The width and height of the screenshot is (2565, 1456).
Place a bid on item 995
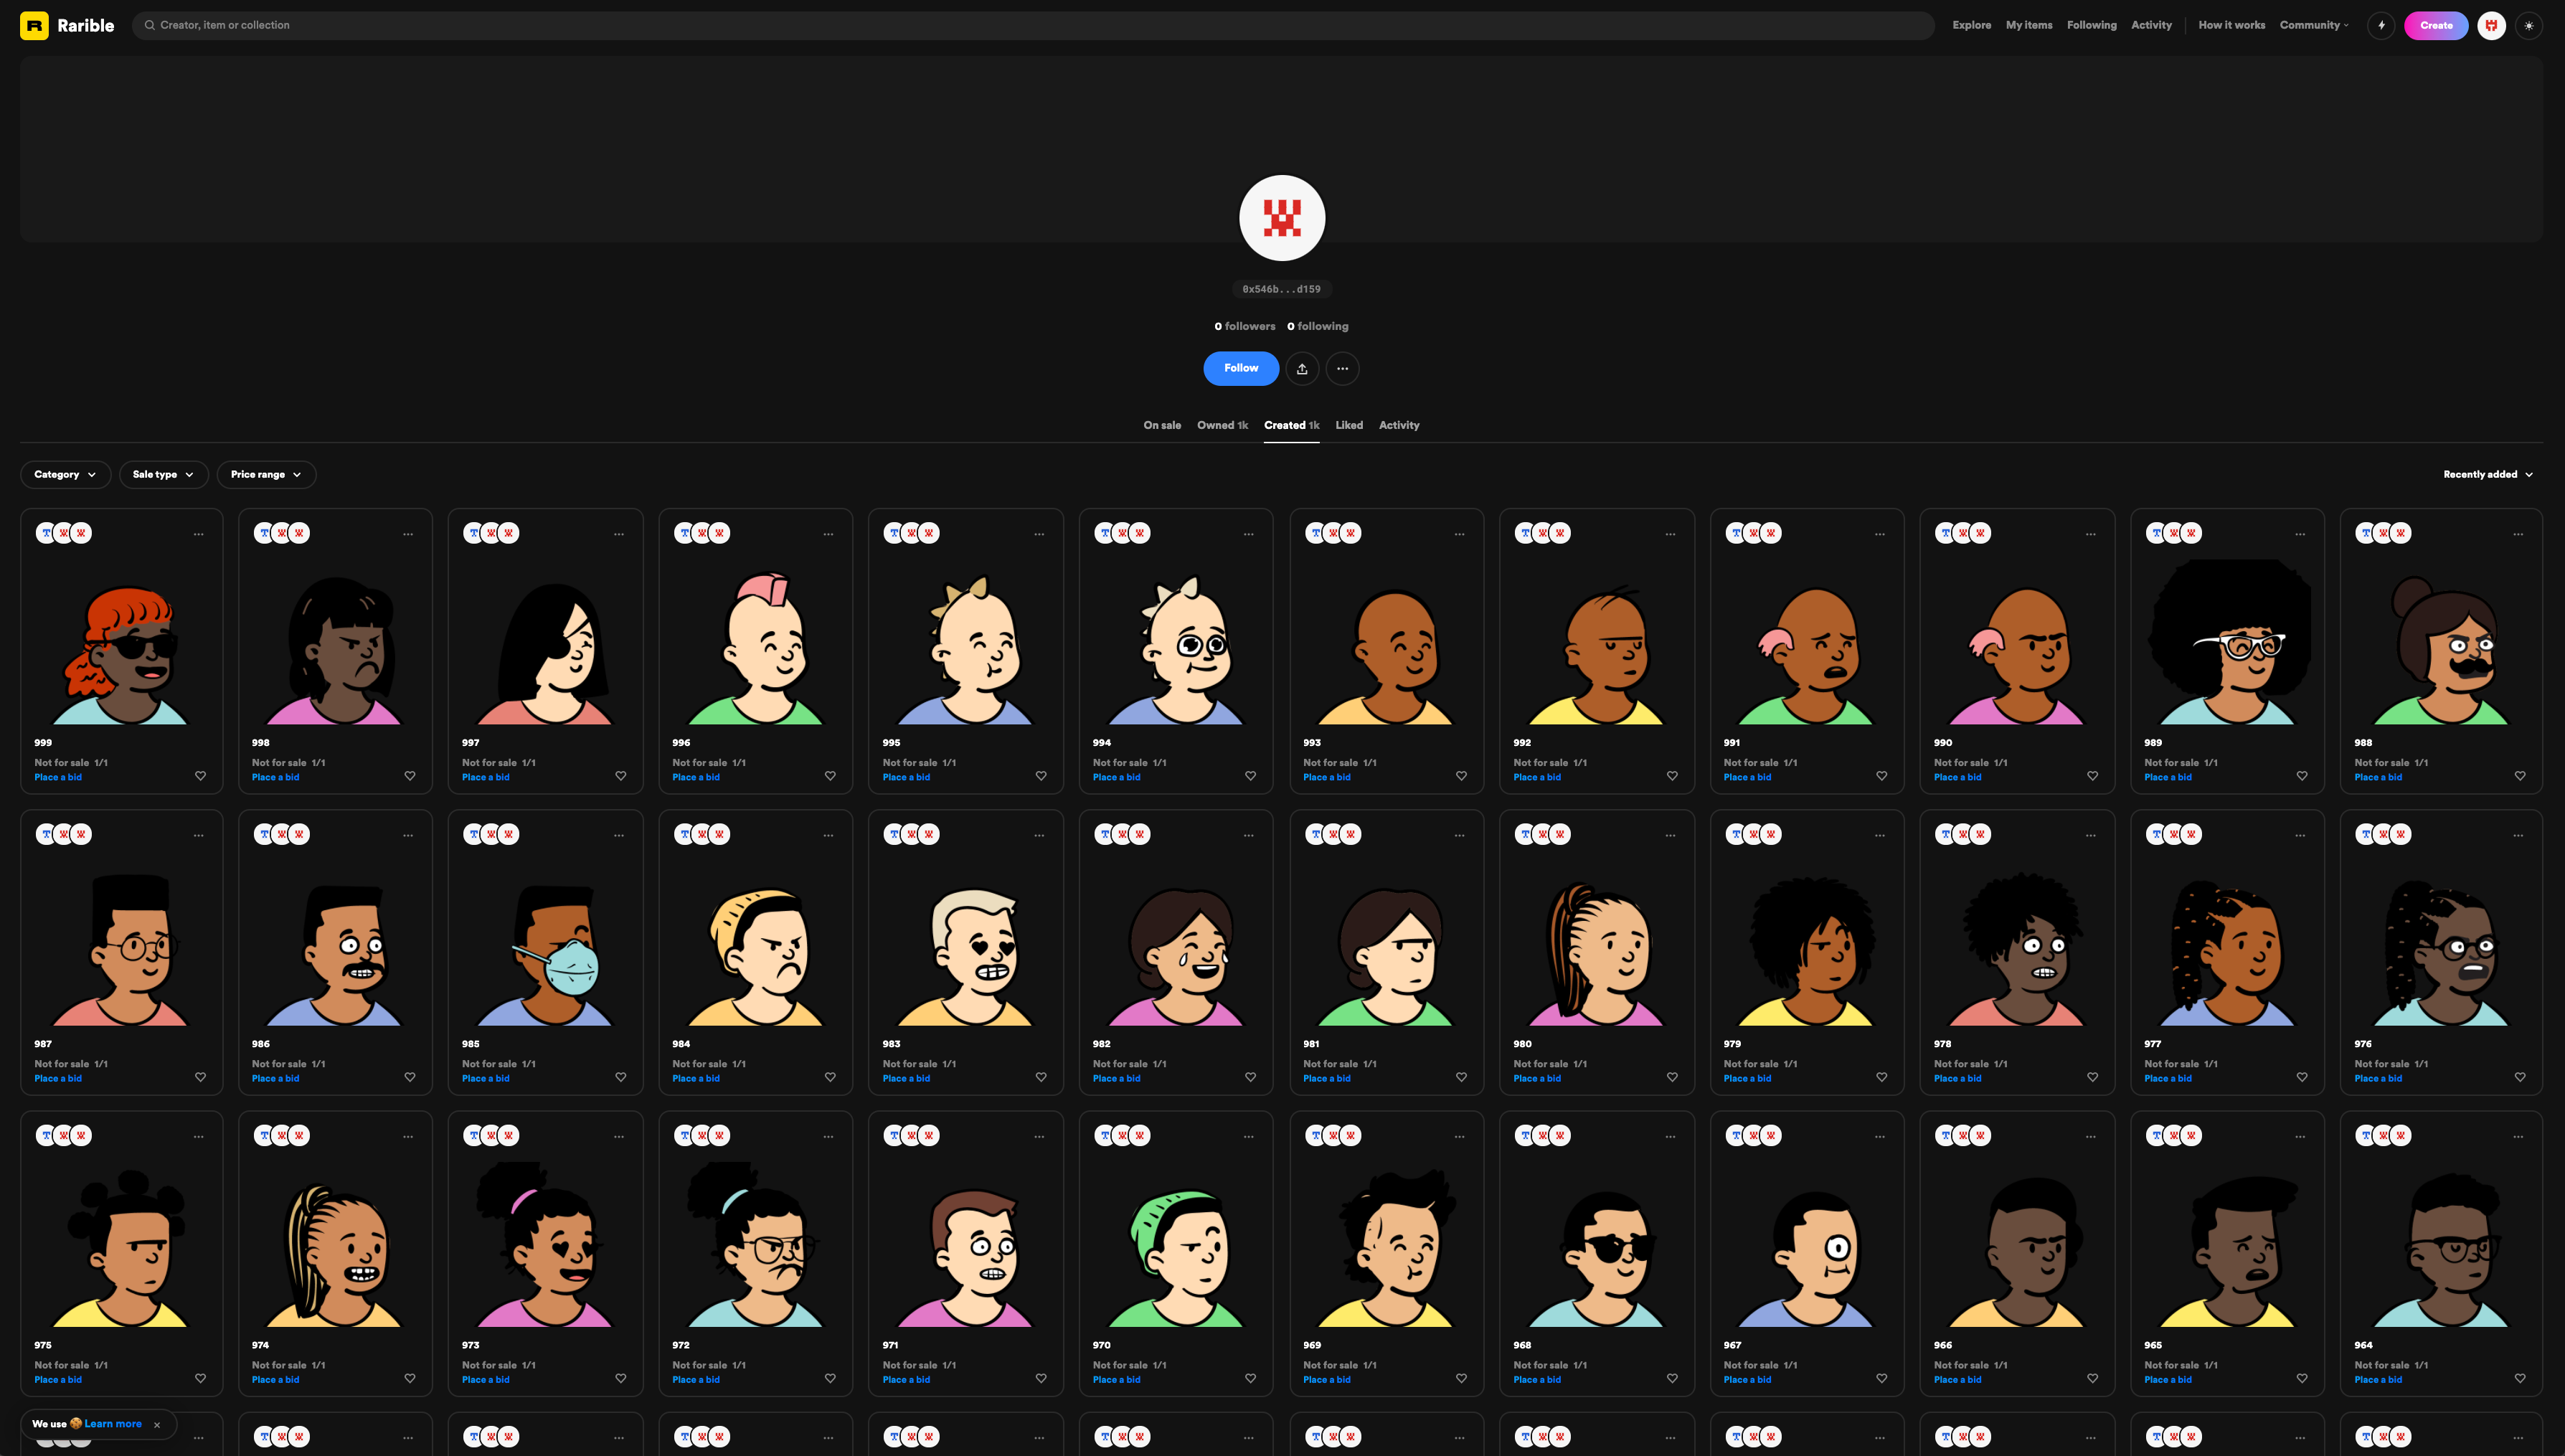click(x=906, y=777)
